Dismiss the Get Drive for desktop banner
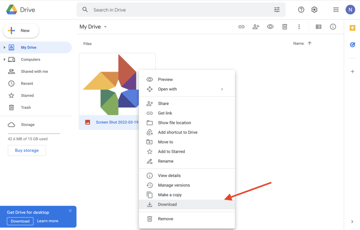Screen dimensions: 360x230 point(70,210)
